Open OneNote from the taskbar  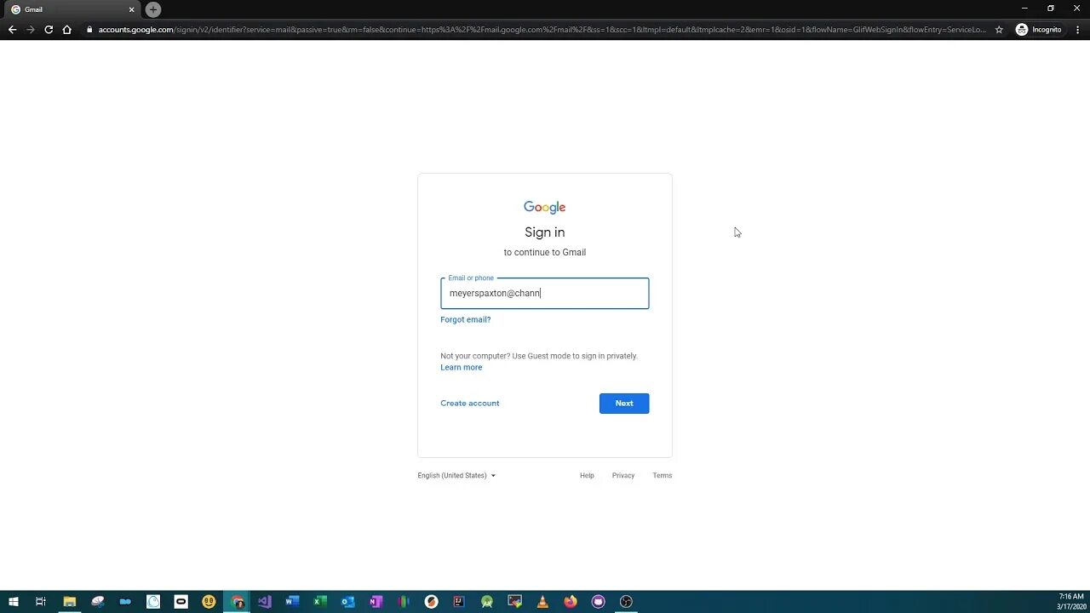(376, 602)
